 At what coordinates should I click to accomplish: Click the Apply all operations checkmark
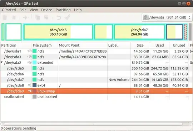pyautogui.click(x=68, y=17)
